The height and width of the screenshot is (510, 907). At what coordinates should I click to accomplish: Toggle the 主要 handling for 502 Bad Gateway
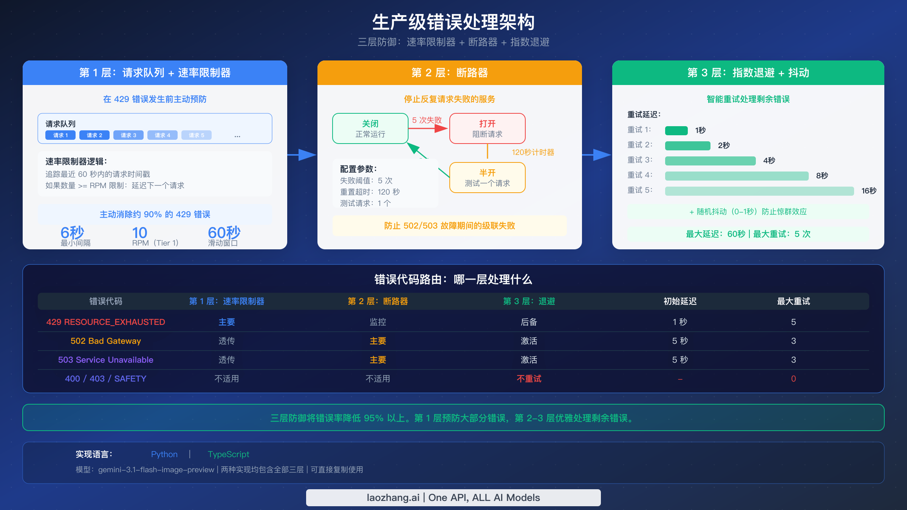click(x=378, y=341)
